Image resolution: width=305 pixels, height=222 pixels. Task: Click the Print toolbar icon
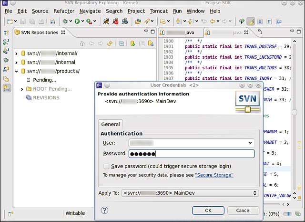41,21
